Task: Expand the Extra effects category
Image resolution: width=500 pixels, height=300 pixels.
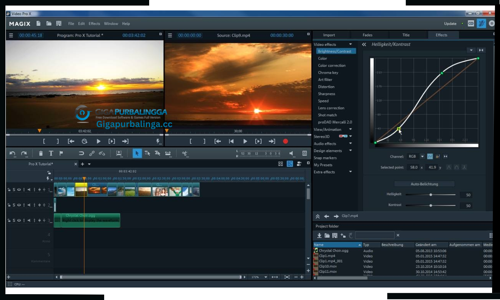Action: click(350, 172)
